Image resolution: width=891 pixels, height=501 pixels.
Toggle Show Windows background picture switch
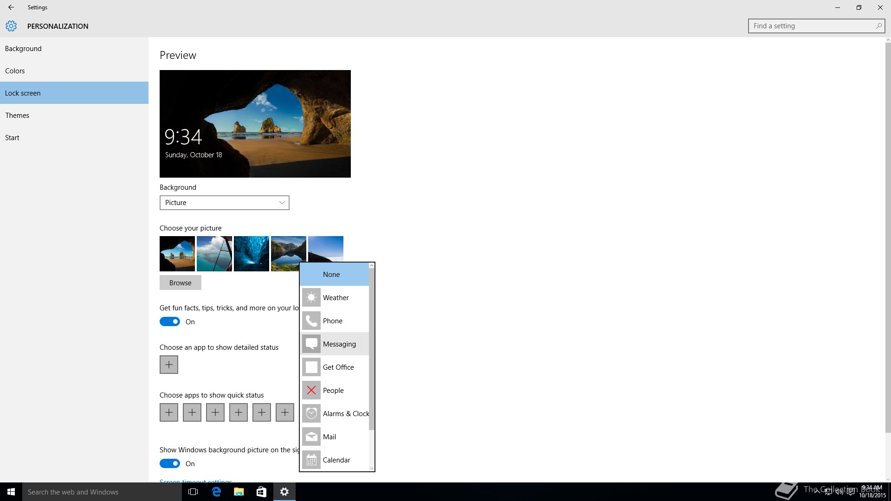point(170,463)
